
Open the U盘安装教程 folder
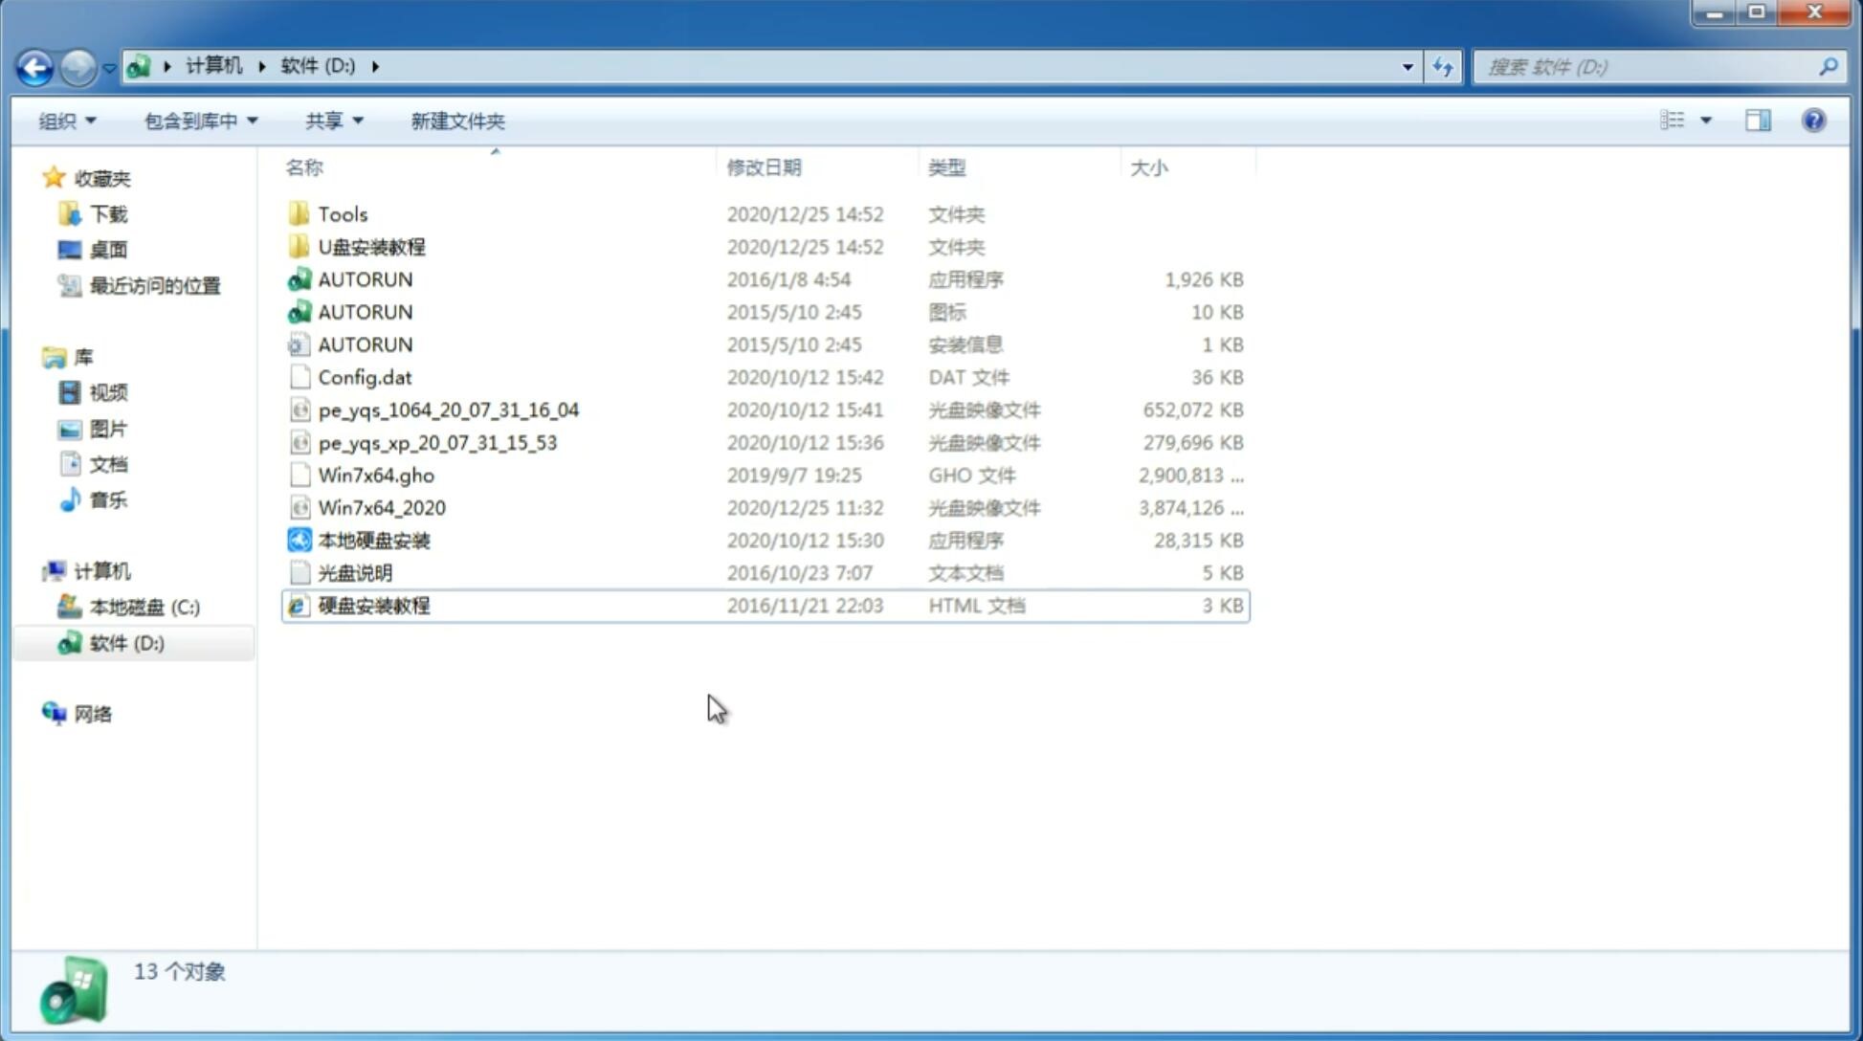coord(372,247)
